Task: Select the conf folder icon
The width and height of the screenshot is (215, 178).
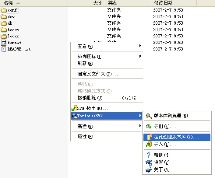Action: click(4, 10)
